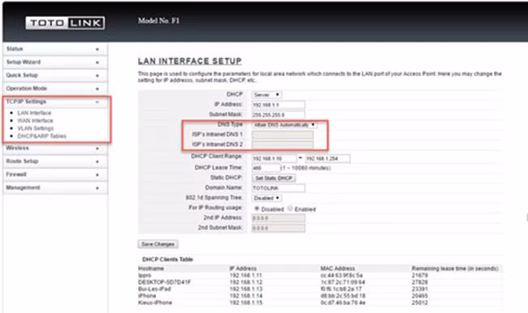Expand the Wireless menu arrow
This screenshot has width=528, height=313.
(x=97, y=148)
